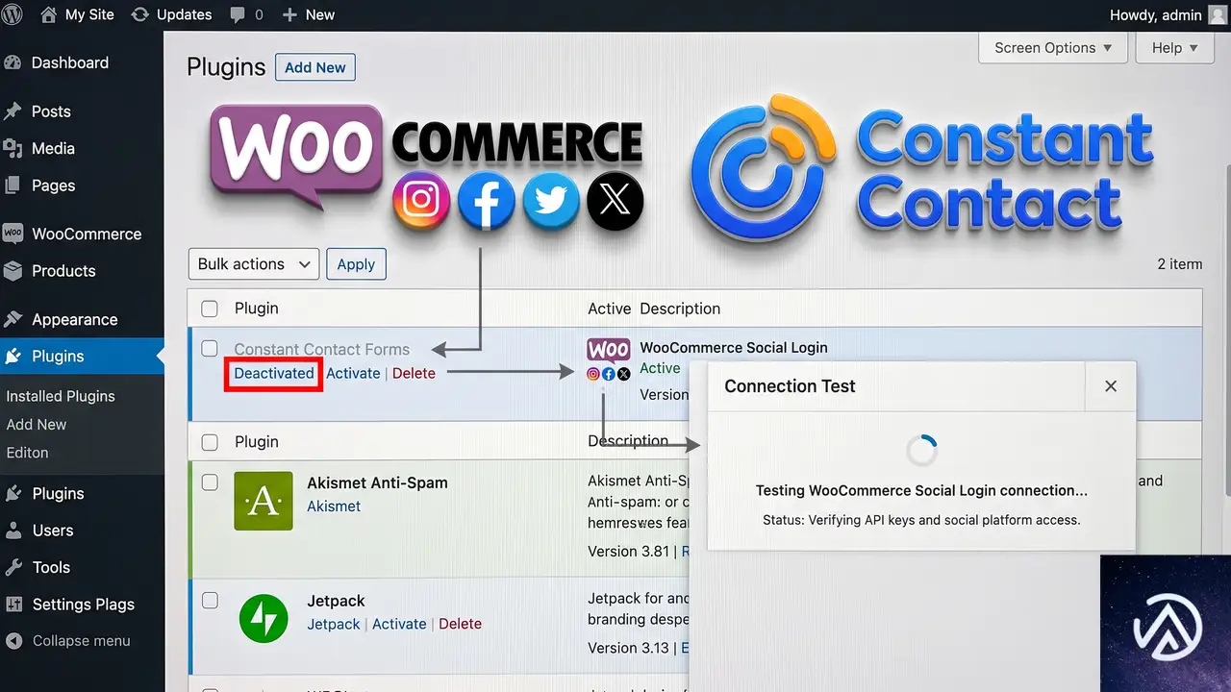Activate the Jetpack plugin
The image size is (1231, 692).
399,624
